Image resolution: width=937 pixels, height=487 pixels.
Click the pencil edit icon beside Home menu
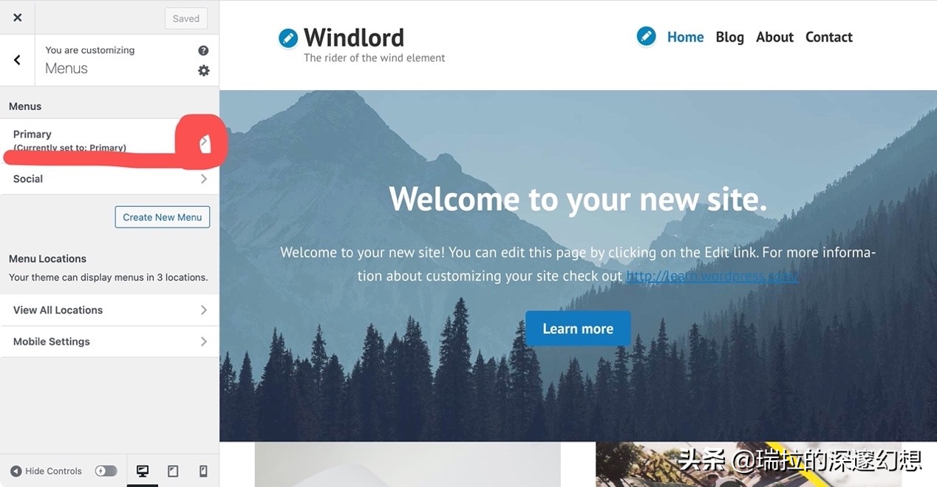(x=646, y=35)
